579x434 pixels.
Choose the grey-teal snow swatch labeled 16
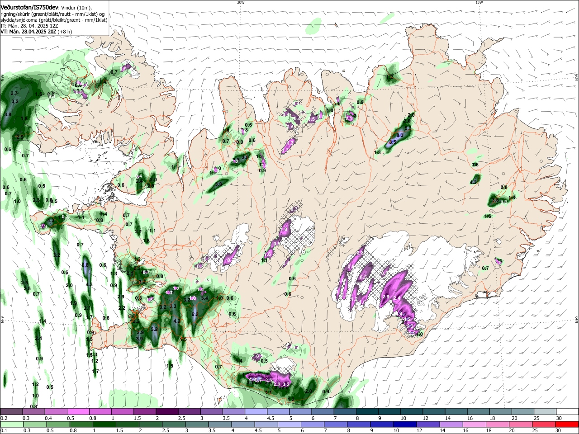[x=478, y=411]
